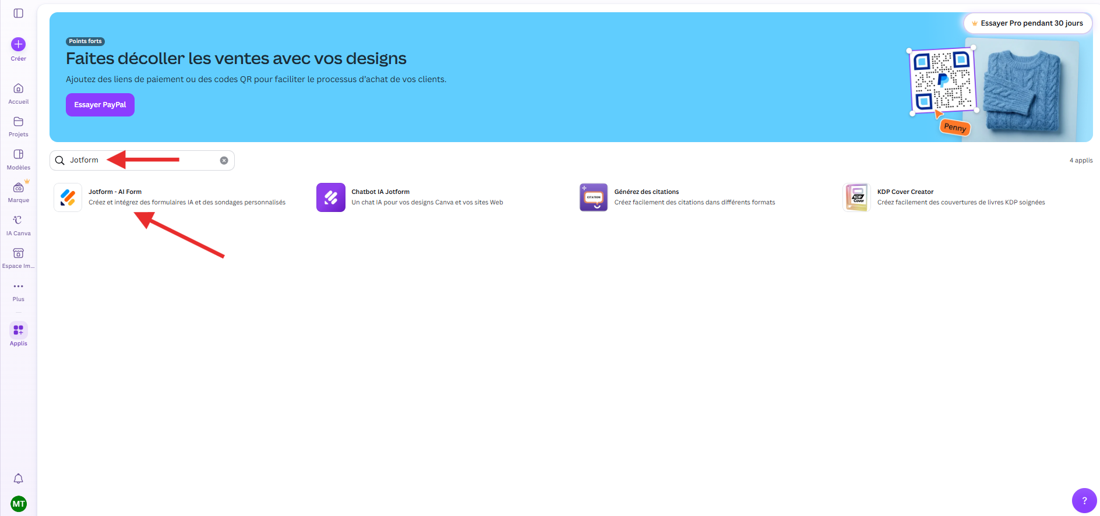The height and width of the screenshot is (516, 1100).
Task: Clear the Jotform search text
Action: point(224,160)
